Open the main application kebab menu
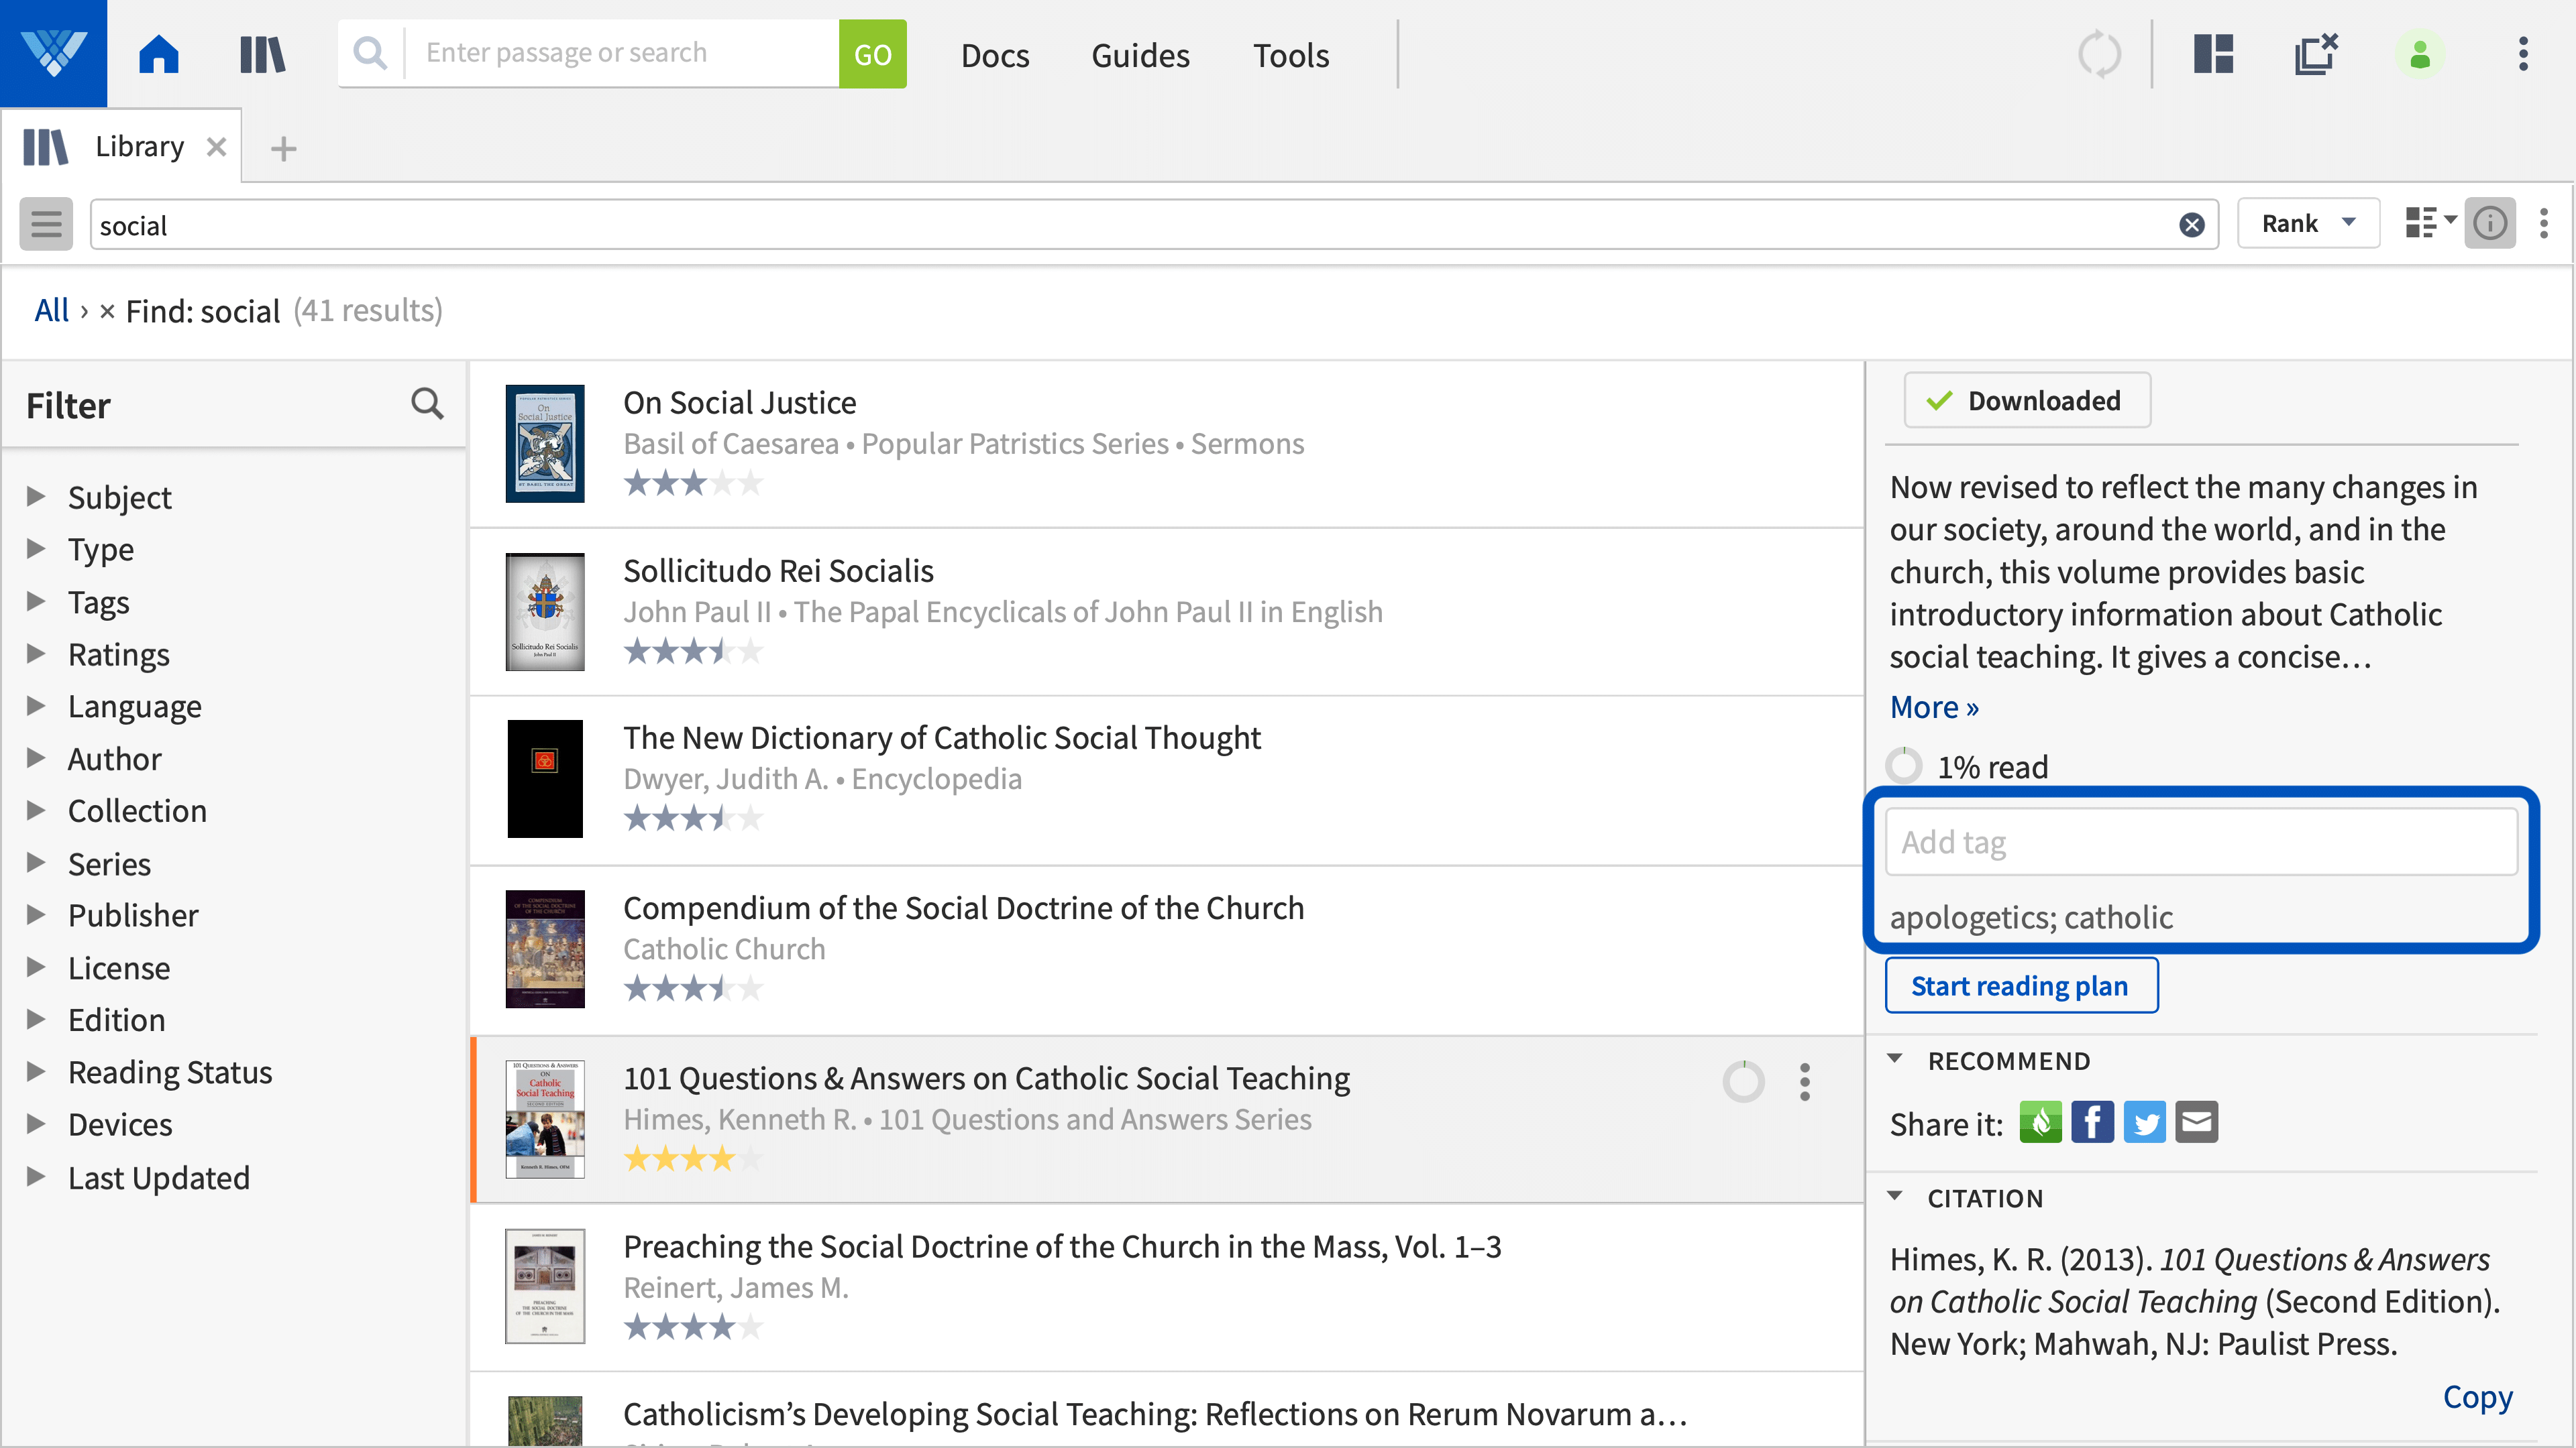This screenshot has height=1448, width=2576. tap(2523, 54)
